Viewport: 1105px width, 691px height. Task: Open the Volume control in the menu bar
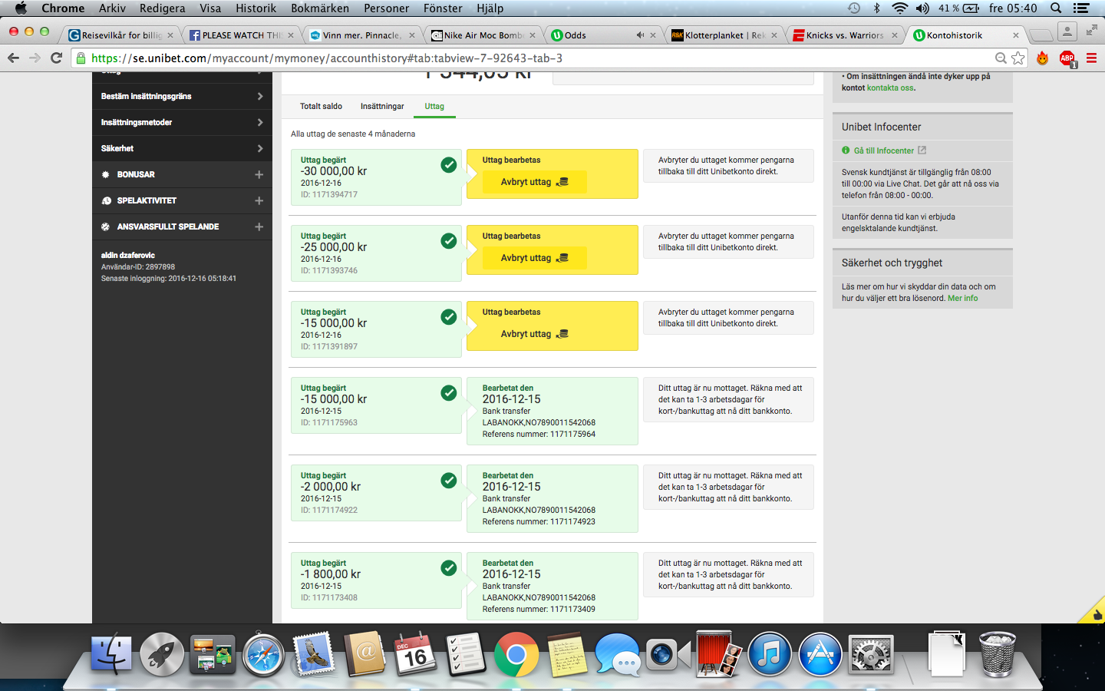[922, 8]
